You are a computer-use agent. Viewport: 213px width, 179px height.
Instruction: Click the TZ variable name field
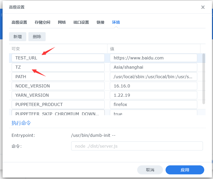[58, 67]
